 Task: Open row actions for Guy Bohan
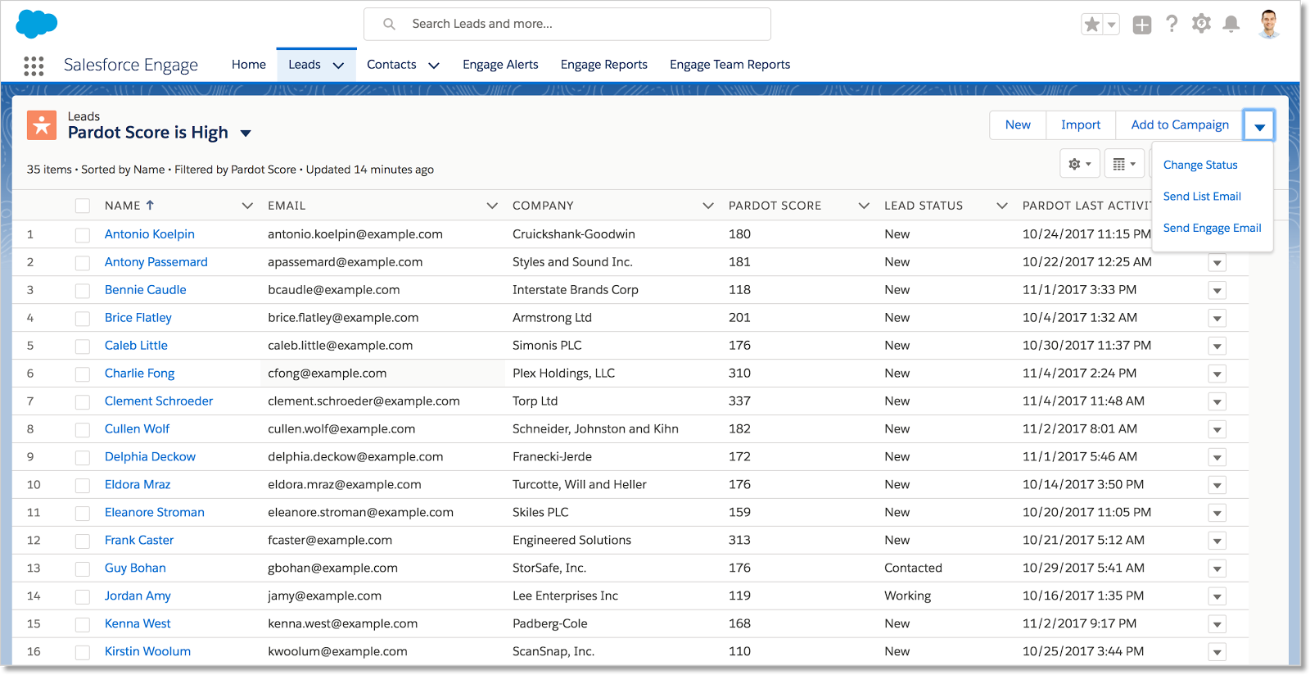click(x=1217, y=569)
